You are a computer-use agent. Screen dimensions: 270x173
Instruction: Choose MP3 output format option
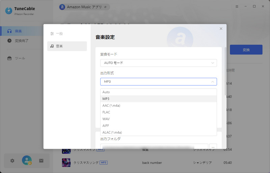[158, 99]
